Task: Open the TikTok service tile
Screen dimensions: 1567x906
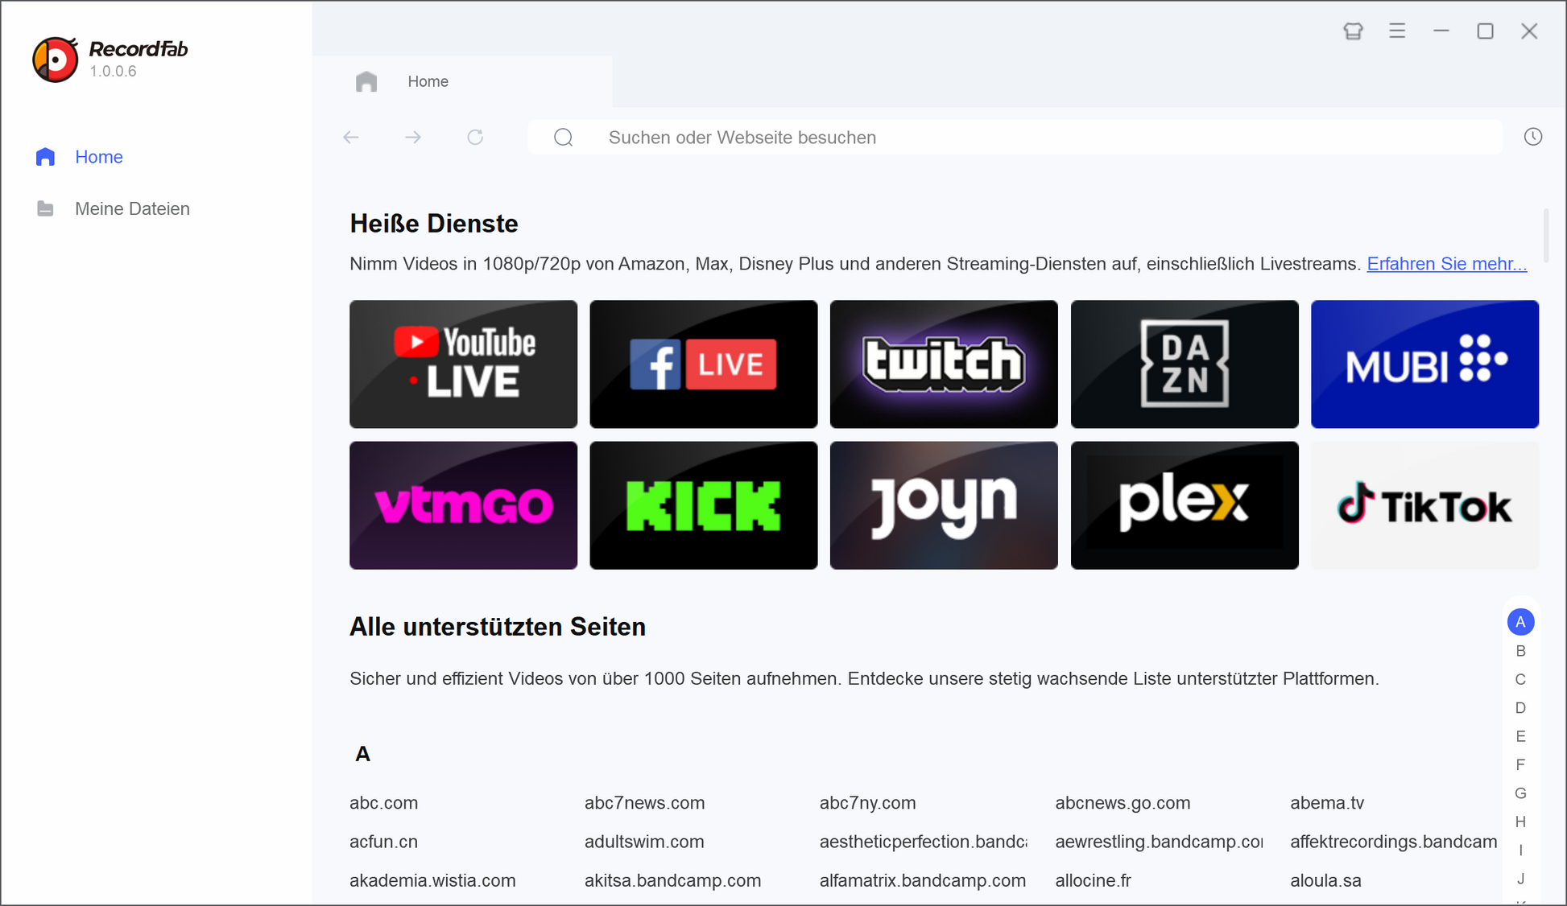Action: point(1424,505)
